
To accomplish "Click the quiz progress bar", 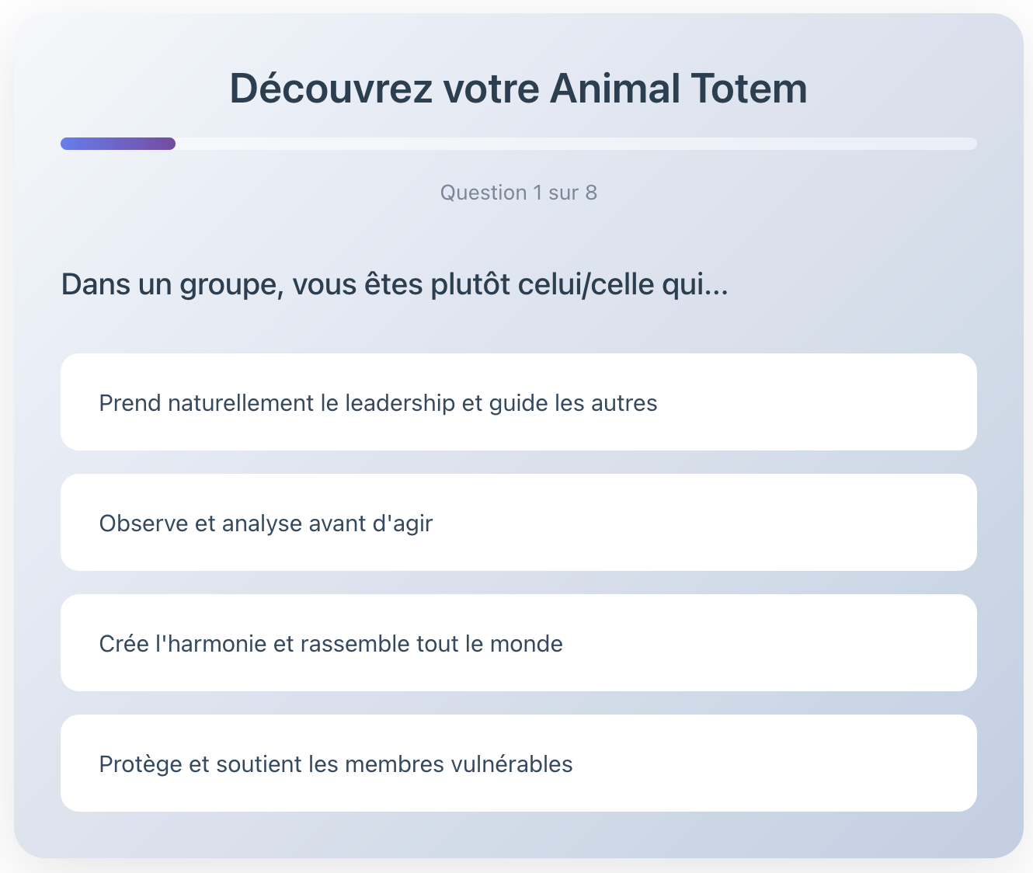I will [518, 143].
